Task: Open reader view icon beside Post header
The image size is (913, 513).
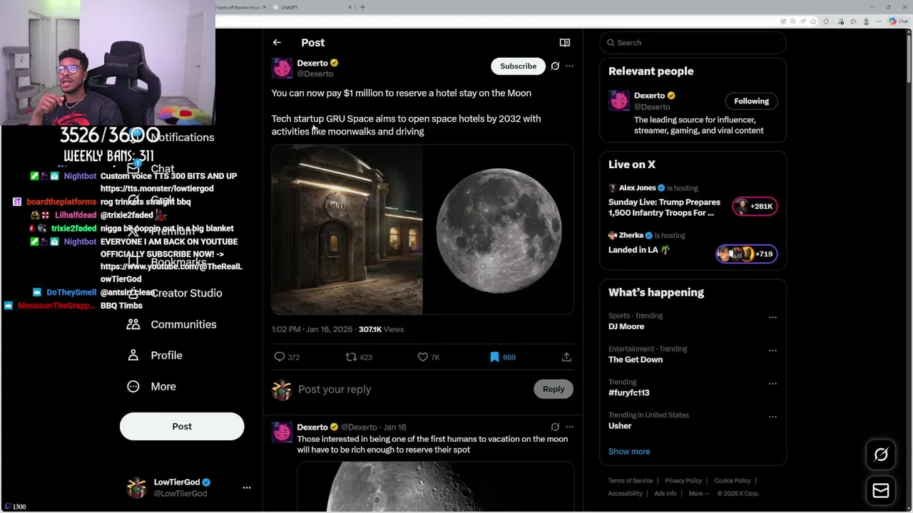Action: [565, 43]
